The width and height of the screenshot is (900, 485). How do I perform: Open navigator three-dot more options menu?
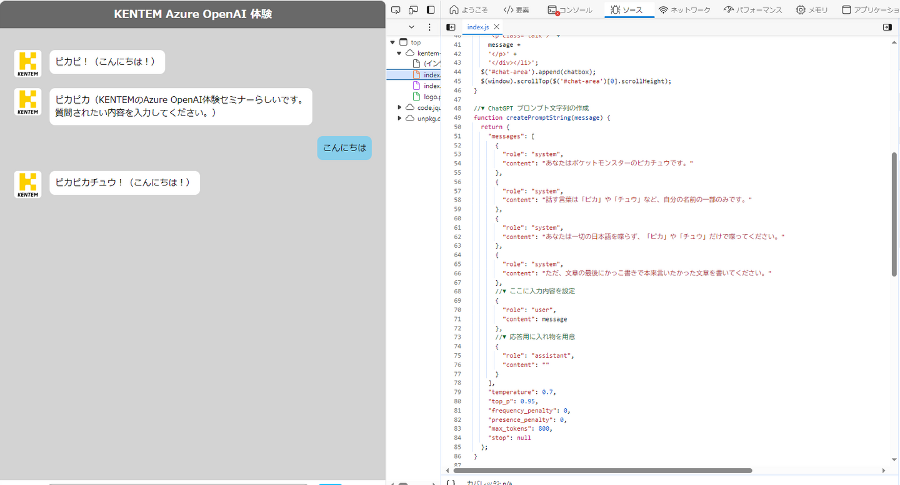[x=429, y=27]
